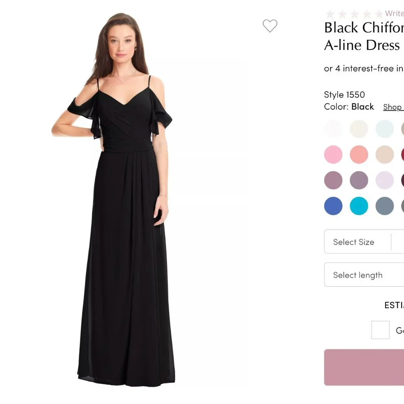Select the bright pink color swatch
Viewport: 404px width, 404px height.
coord(333,155)
